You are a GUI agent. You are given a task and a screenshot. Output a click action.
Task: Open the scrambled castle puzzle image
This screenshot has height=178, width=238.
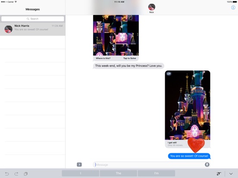(x=116, y=35)
